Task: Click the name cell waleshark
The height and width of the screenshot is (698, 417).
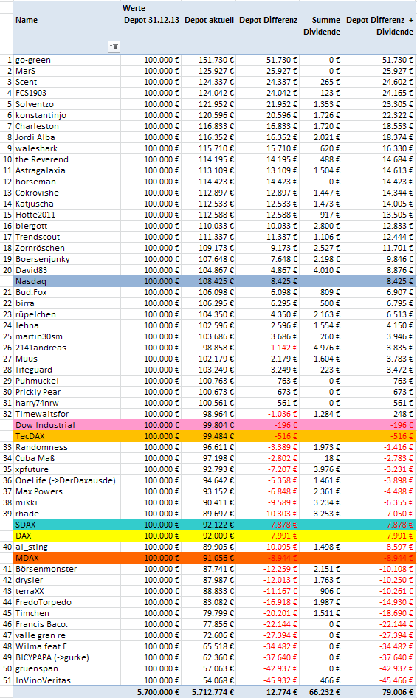Action: [36, 149]
